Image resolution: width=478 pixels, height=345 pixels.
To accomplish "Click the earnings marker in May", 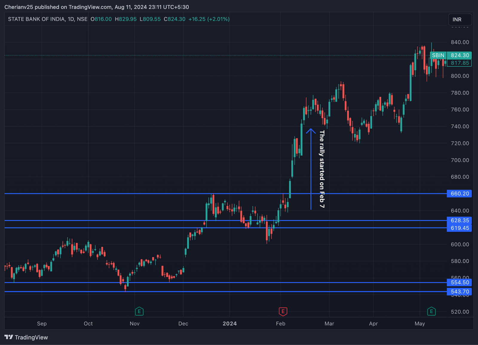I will tap(431, 312).
